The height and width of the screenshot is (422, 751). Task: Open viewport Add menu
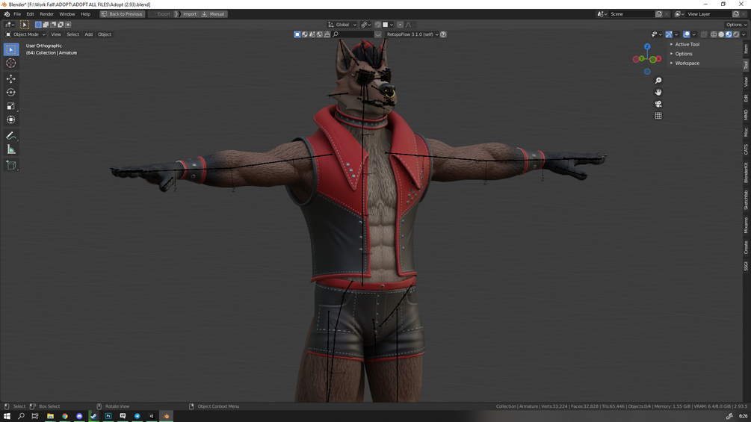(89, 34)
